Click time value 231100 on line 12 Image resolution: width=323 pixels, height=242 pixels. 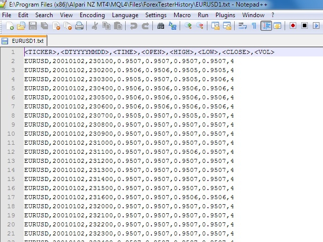coord(101,152)
